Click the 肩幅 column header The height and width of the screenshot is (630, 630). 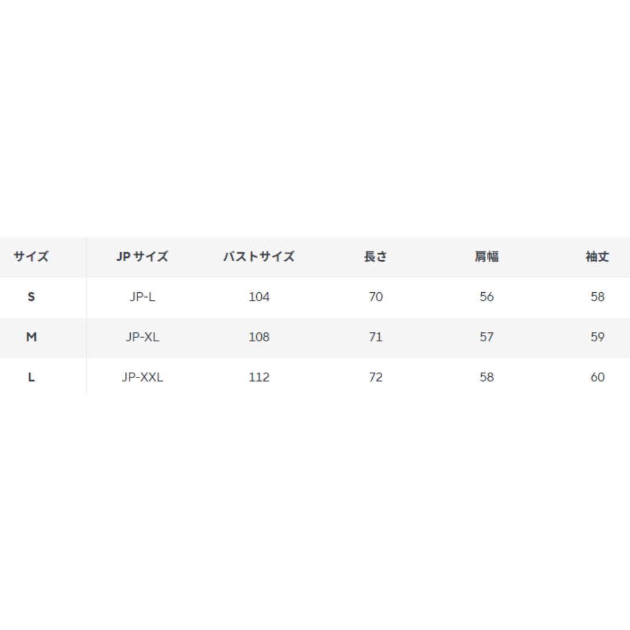(x=487, y=256)
